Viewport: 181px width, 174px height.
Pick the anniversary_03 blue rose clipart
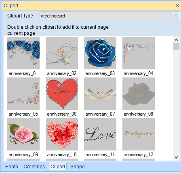click(100, 53)
